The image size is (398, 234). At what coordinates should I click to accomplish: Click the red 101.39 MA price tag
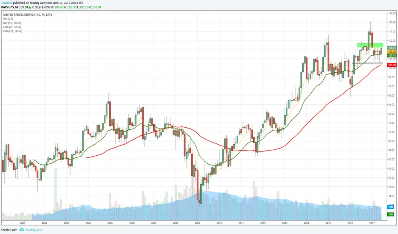(392, 65)
